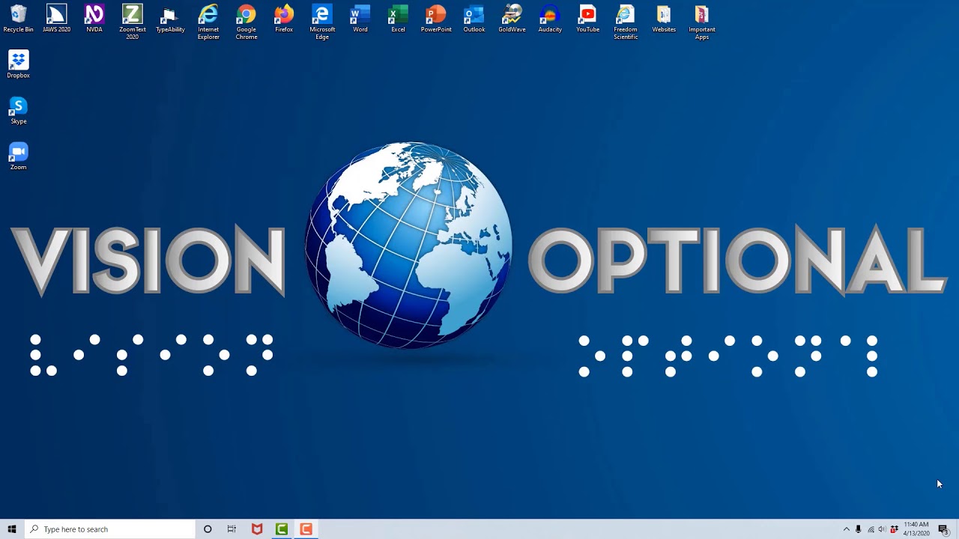Click the red McAfee taskbar icon
Viewport: 959px width, 539px height.
click(x=257, y=529)
